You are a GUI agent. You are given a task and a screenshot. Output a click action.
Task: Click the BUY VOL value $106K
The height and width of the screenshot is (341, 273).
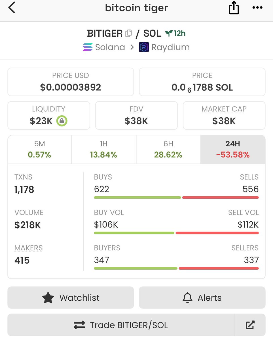pyautogui.click(x=106, y=225)
